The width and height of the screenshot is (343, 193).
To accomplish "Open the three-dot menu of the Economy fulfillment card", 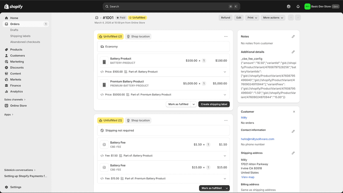I will click(x=226, y=36).
